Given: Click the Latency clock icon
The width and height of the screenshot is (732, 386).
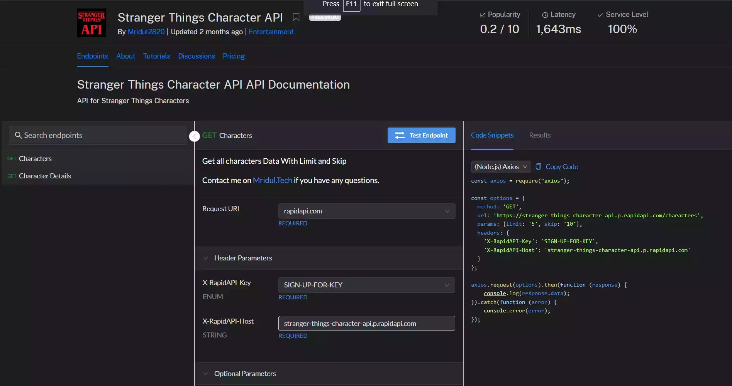Looking at the screenshot, I should coord(545,15).
